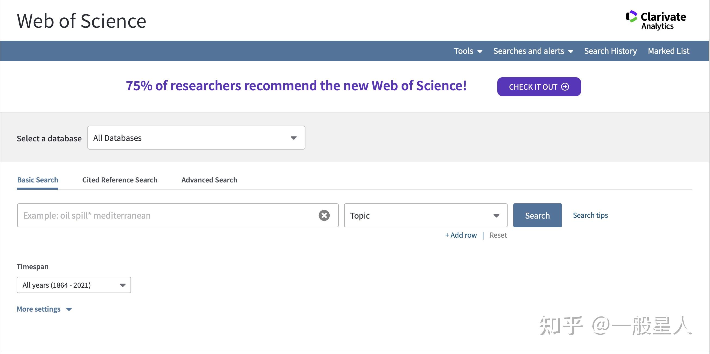The height and width of the screenshot is (354, 710).
Task: Click the Select a database label
Action: click(49, 138)
